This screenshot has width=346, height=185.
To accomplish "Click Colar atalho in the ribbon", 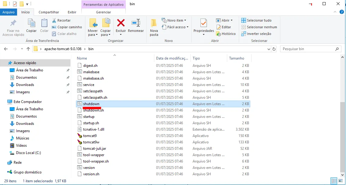I will tap(64, 34).
